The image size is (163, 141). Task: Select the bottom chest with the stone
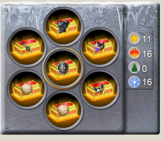click(63, 110)
